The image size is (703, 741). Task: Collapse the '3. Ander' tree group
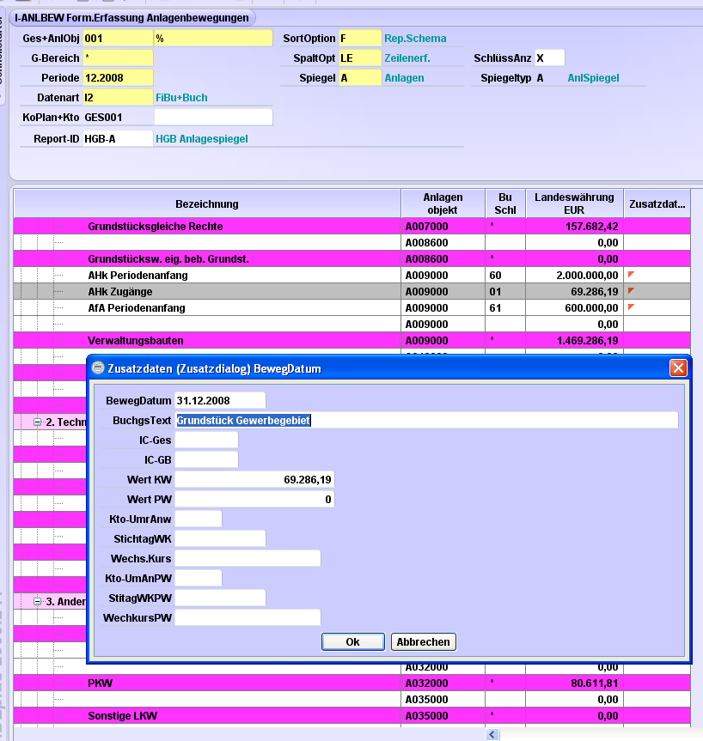pyautogui.click(x=37, y=602)
